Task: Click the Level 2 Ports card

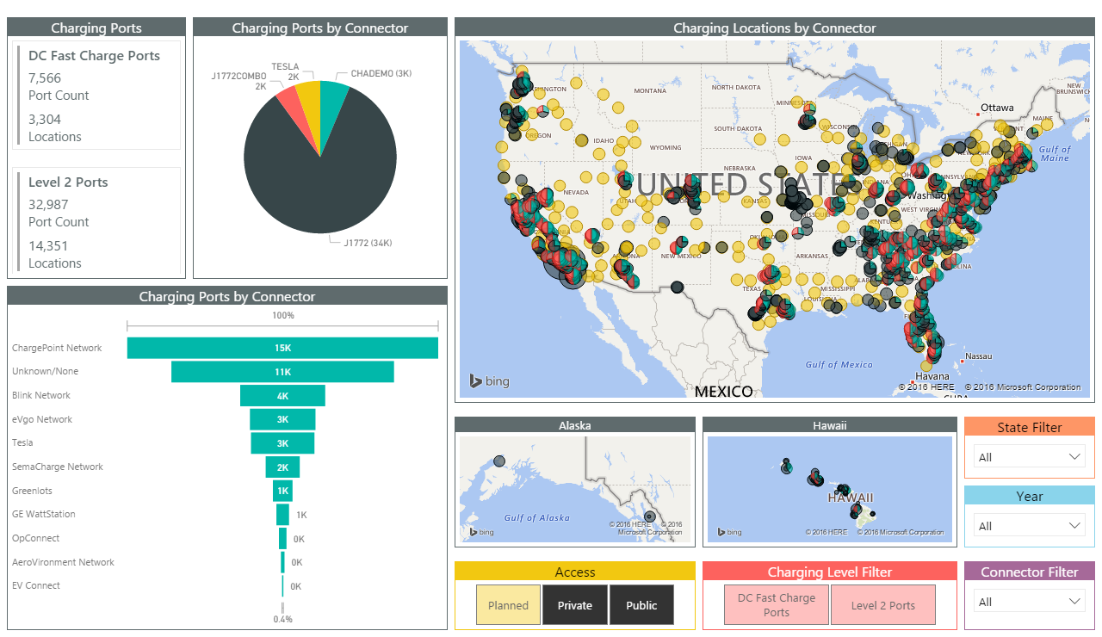Action: [x=96, y=221]
